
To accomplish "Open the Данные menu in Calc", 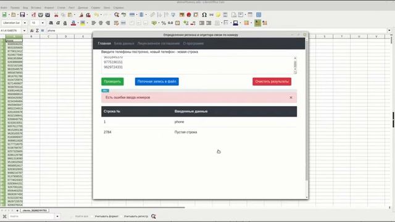I will 83,8.
